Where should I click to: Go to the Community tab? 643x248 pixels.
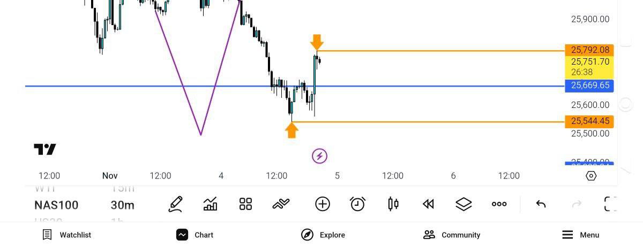(452, 235)
